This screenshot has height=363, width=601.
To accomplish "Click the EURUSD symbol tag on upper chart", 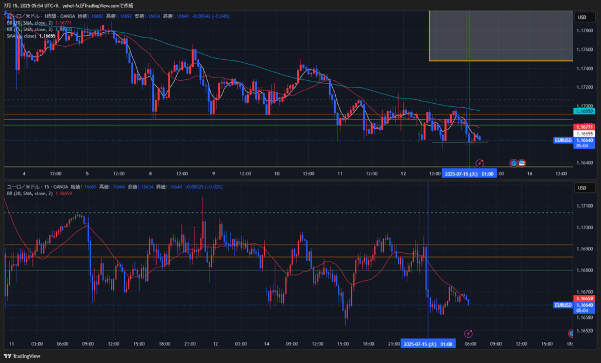I will [x=563, y=140].
